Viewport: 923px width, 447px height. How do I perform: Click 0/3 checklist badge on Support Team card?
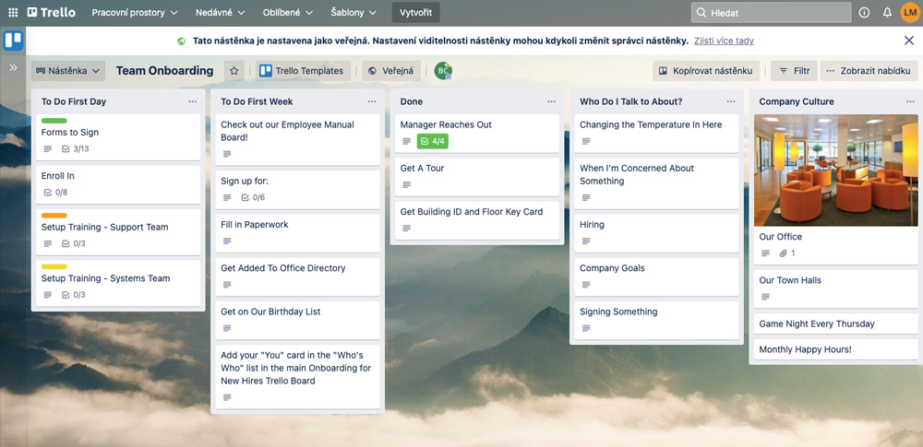(74, 243)
